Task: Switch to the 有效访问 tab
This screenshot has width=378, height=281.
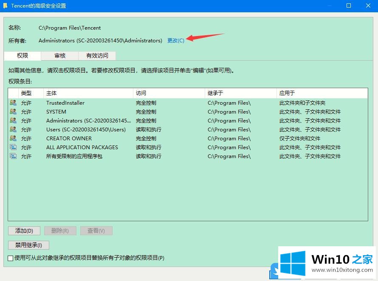Action: (97, 56)
